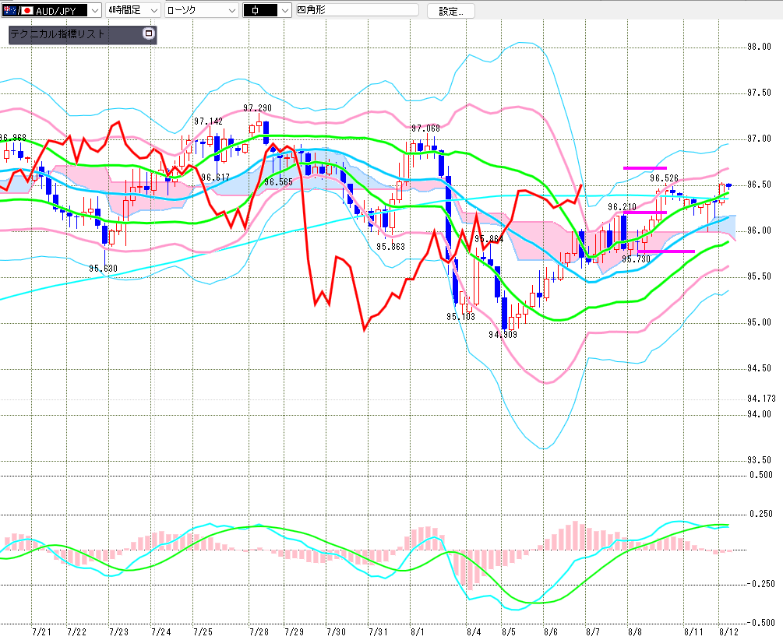Image resolution: width=783 pixels, height=640 pixels.
Task: Click the 96.617 price label
Action: pos(215,178)
